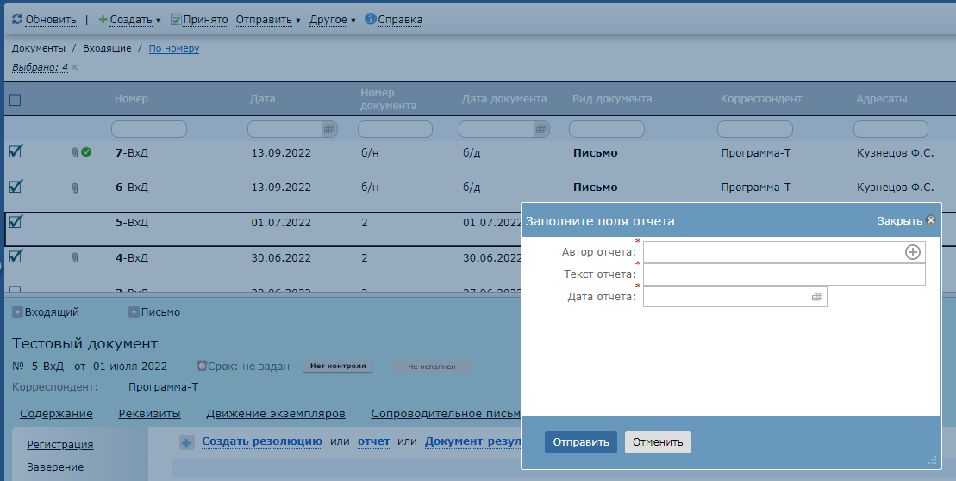Open Справка help link
This screenshot has width=956, height=481.
pyautogui.click(x=400, y=20)
